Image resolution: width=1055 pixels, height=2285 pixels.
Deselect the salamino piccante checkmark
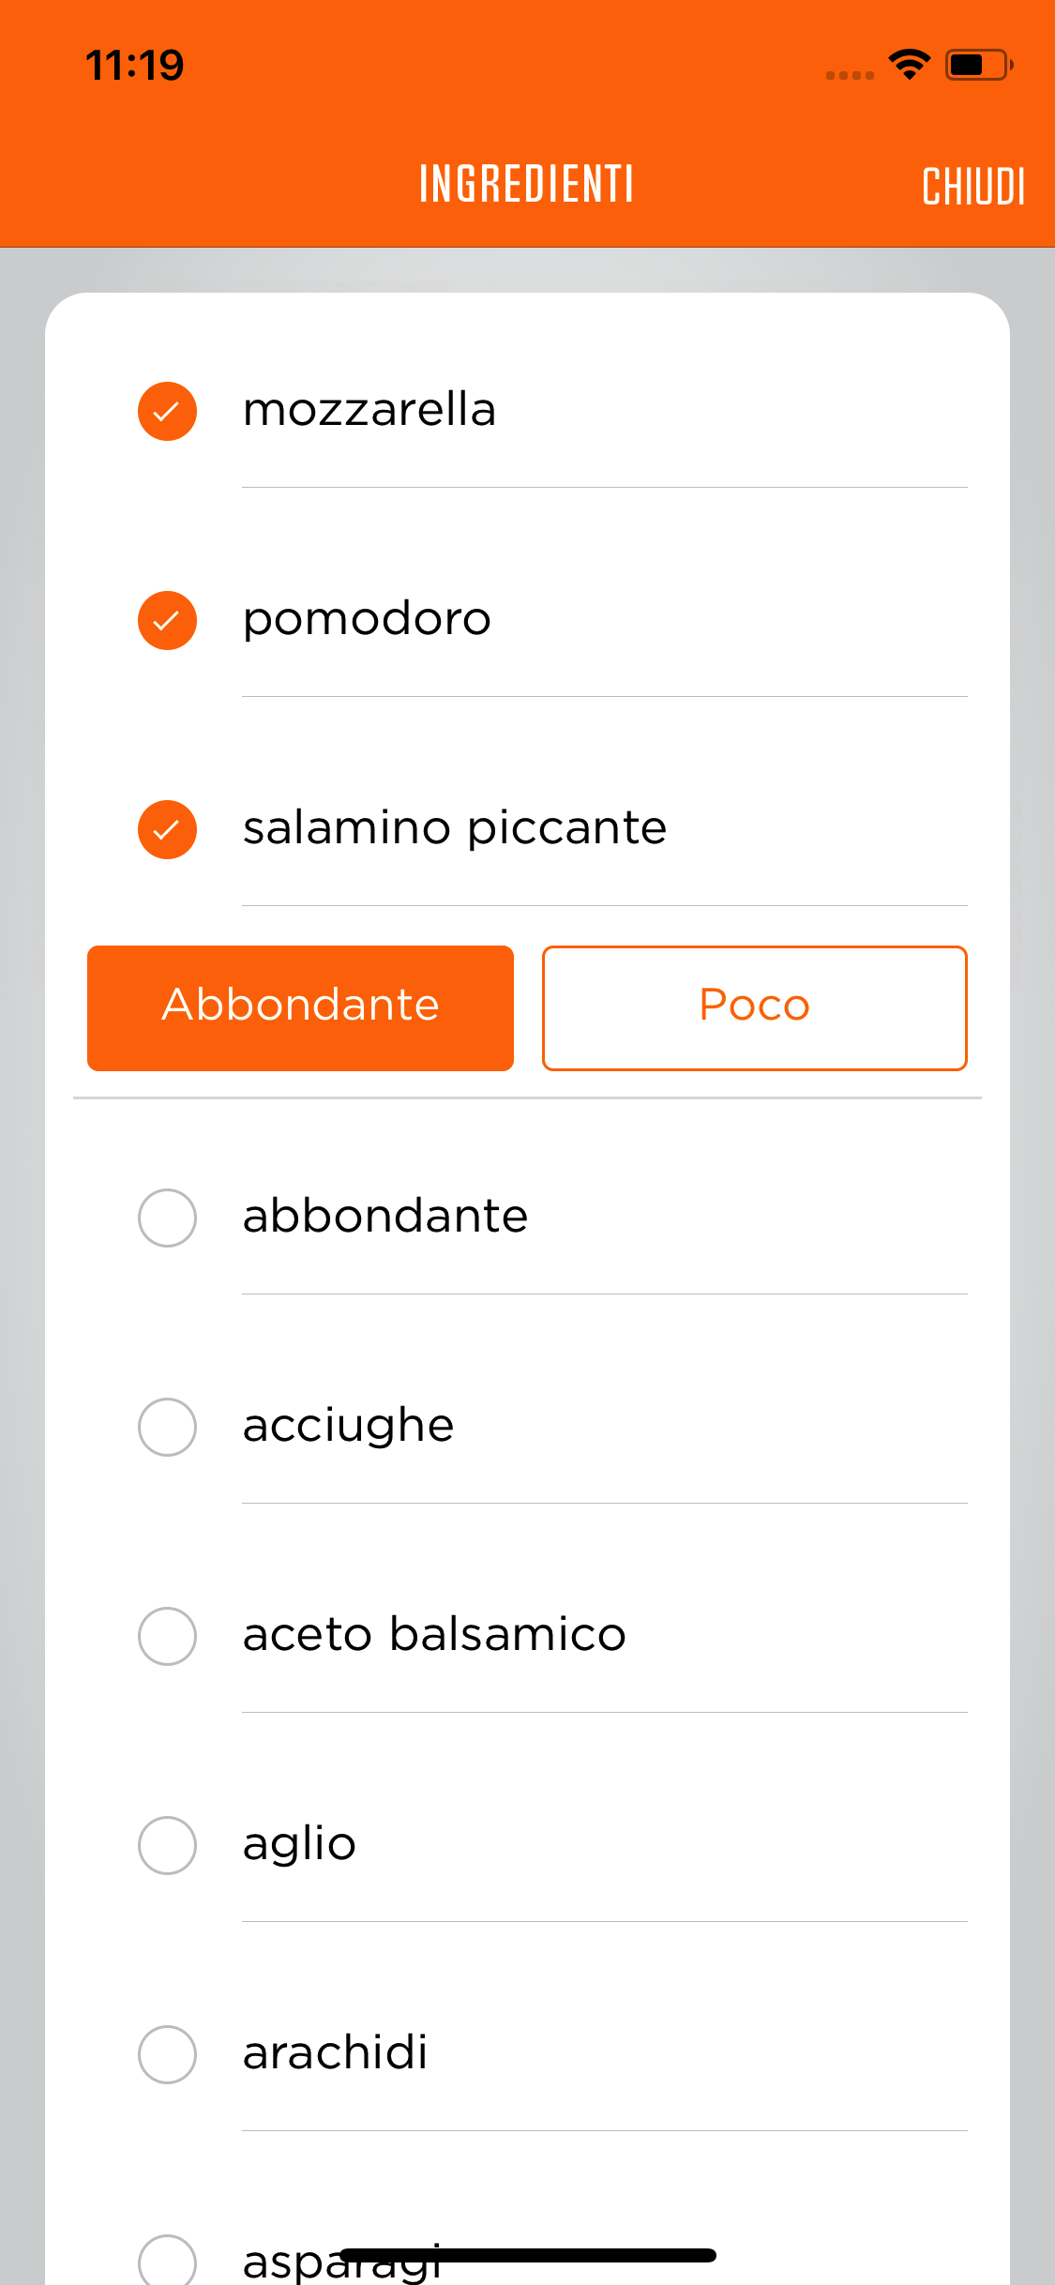coord(167,829)
